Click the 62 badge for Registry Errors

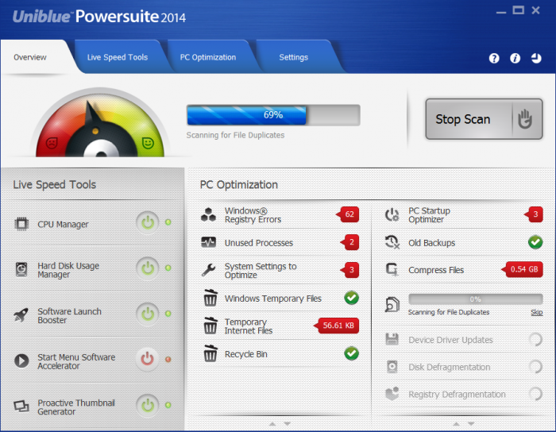(x=348, y=214)
